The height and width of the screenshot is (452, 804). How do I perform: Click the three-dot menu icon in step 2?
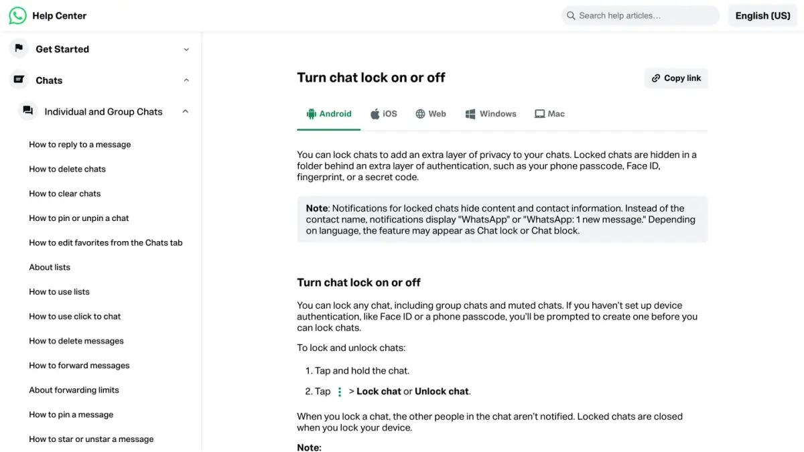[x=340, y=392]
